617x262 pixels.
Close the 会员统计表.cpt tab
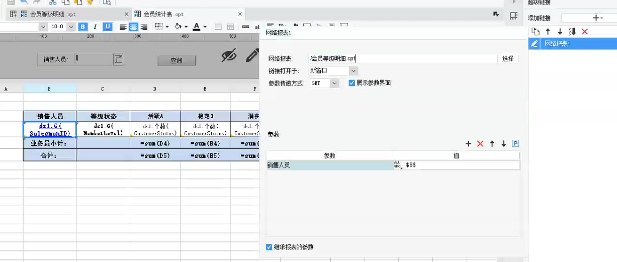[240, 14]
